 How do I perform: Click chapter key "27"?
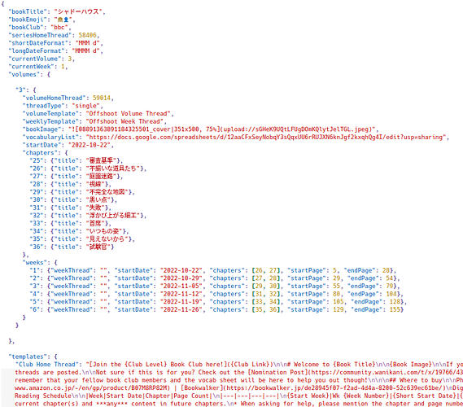tap(37, 176)
